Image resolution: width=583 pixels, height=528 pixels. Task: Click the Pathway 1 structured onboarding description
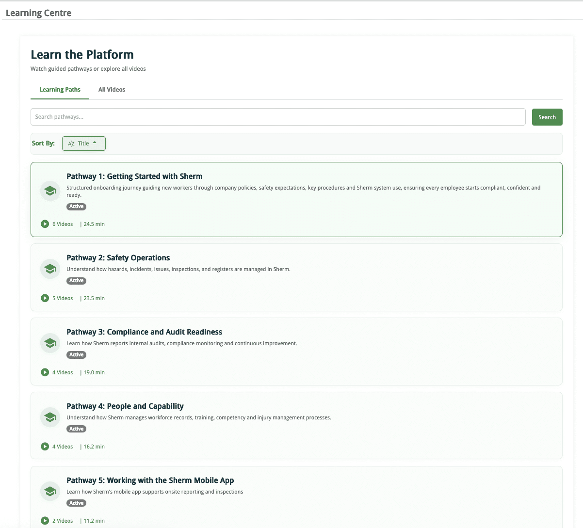coord(303,191)
